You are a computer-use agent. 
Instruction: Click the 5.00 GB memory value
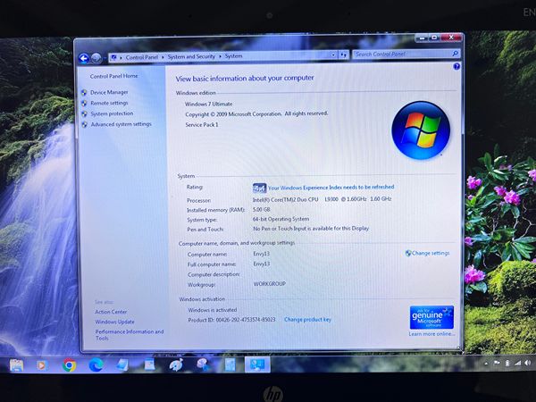pos(262,209)
